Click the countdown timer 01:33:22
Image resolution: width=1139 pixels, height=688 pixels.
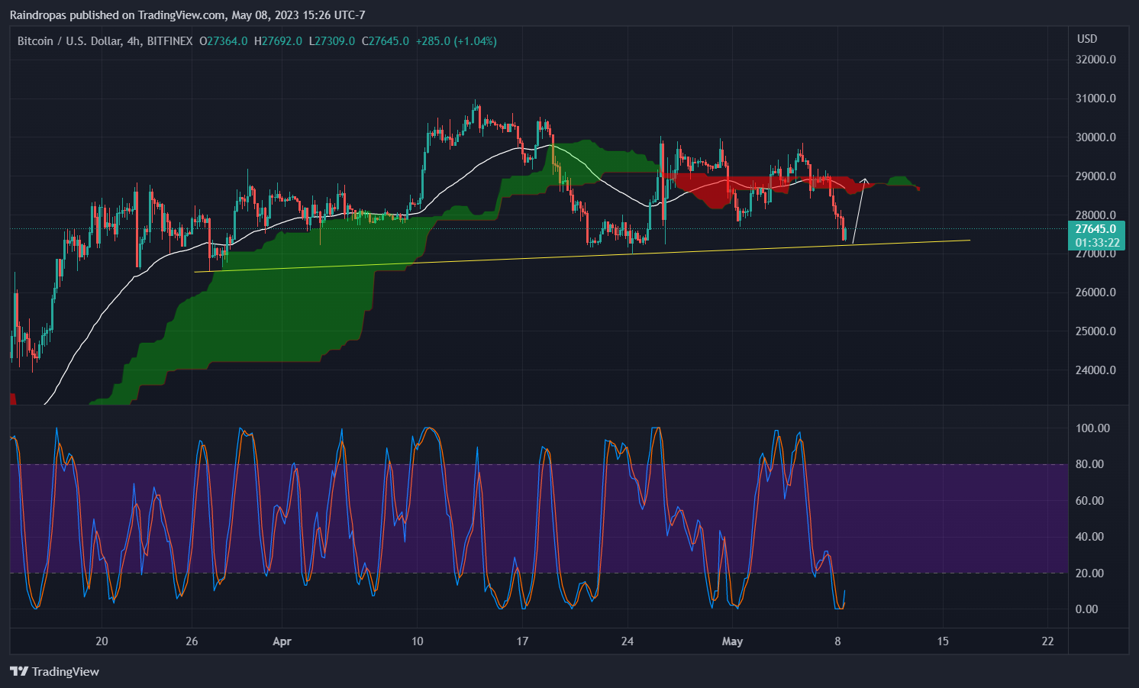pos(1096,243)
